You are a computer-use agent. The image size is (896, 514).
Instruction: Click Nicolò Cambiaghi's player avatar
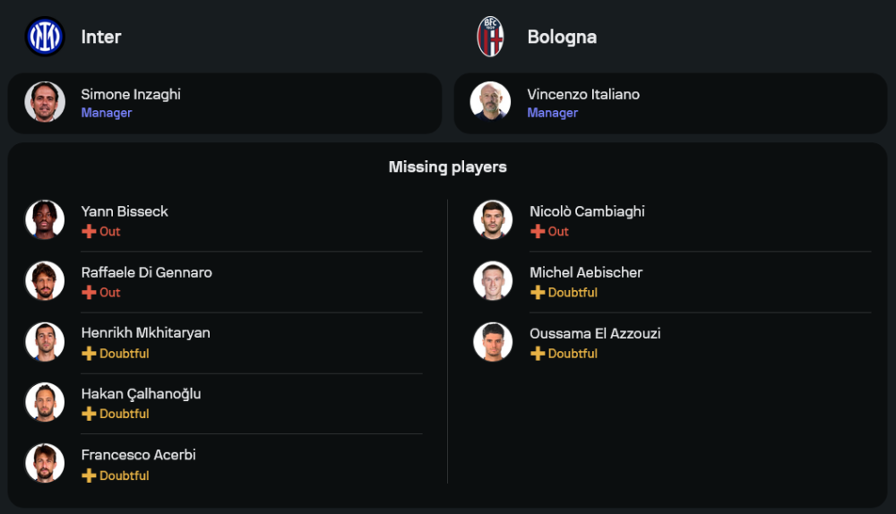(493, 219)
